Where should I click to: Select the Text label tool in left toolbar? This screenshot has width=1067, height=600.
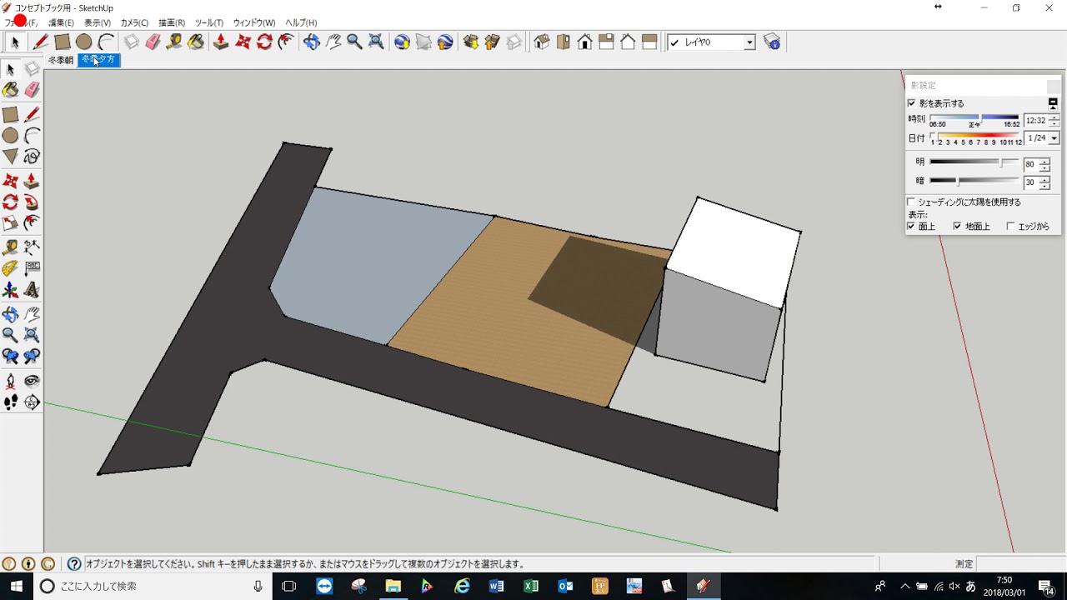(32, 268)
